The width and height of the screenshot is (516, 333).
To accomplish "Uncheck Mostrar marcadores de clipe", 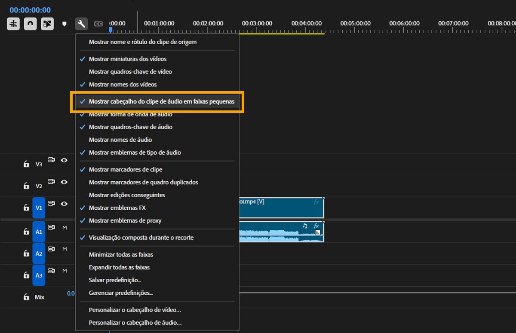I will (157, 169).
